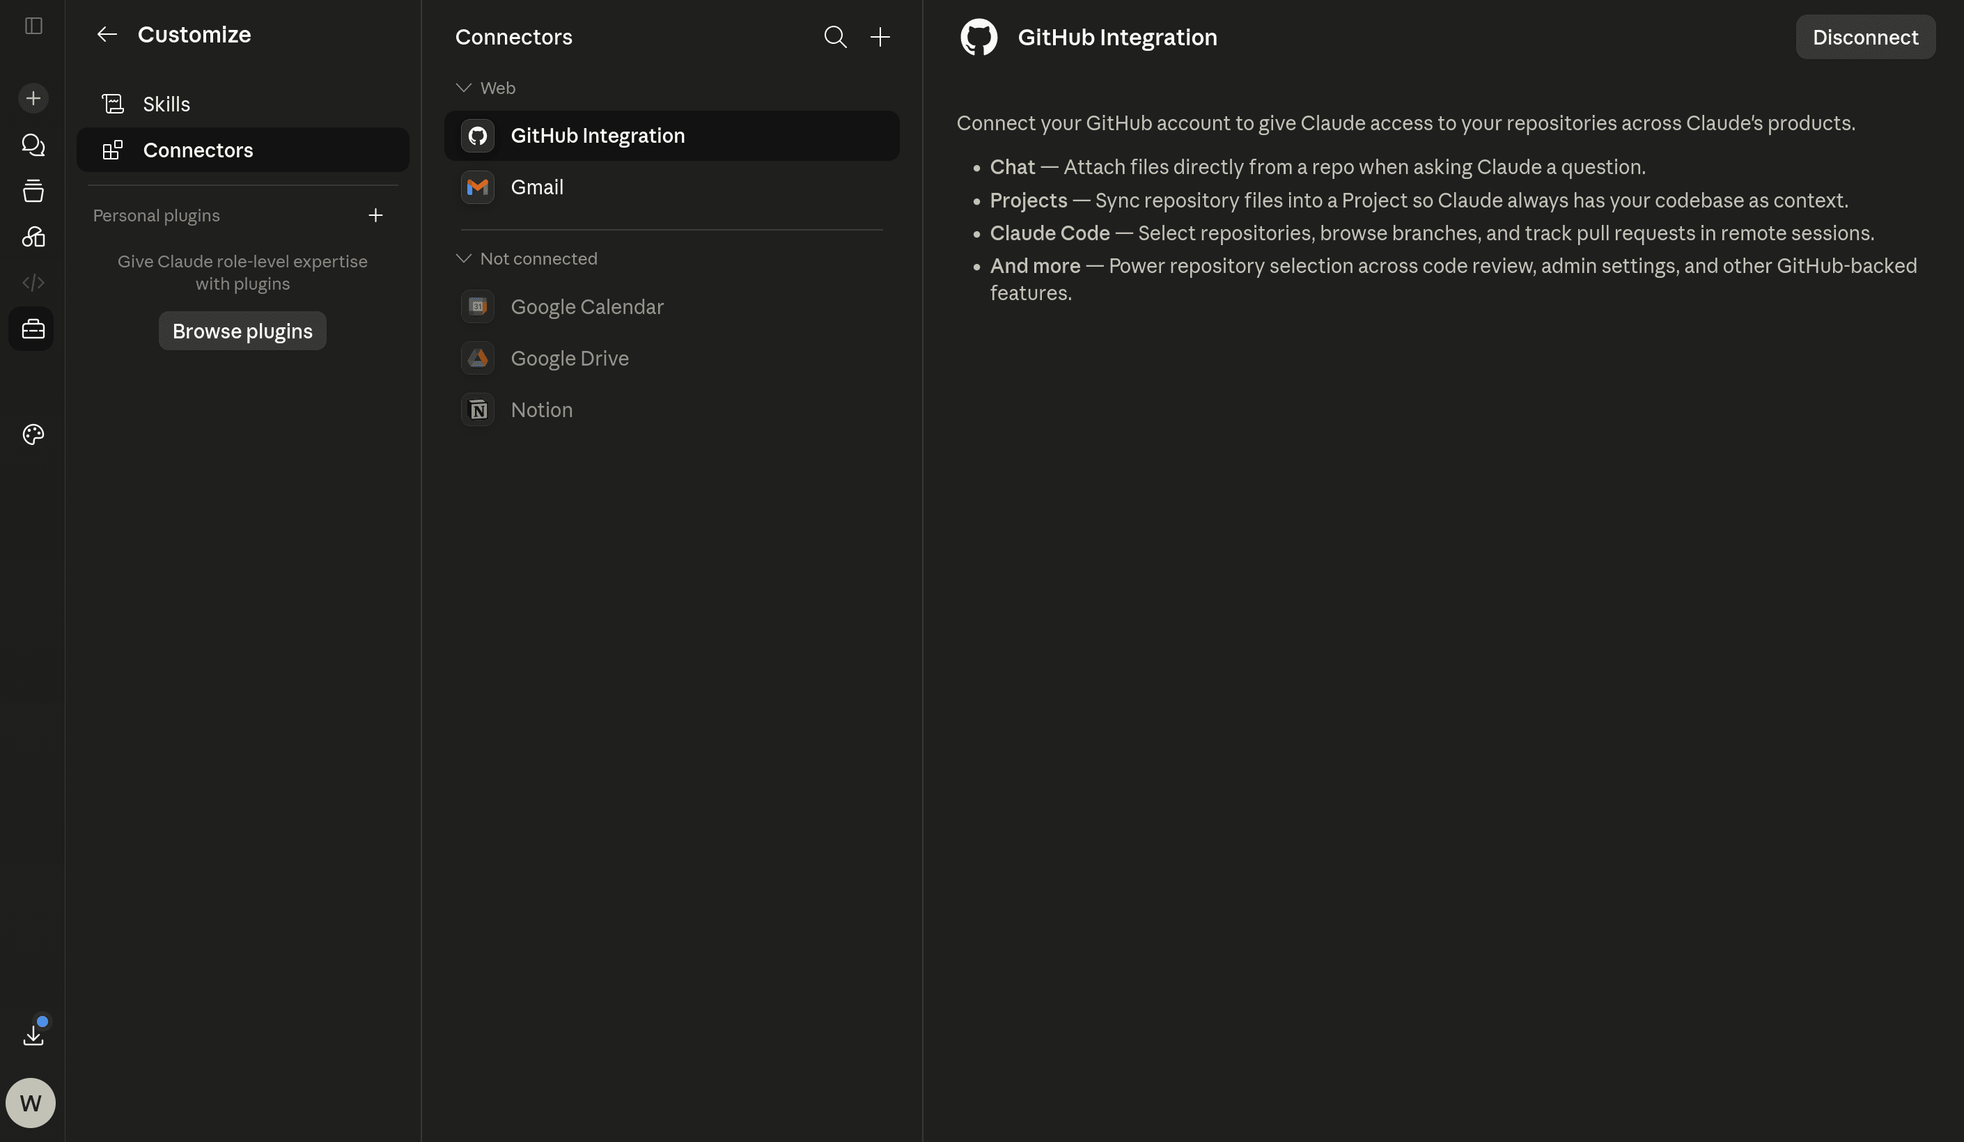
Task: Click the Gmail envelope icon
Action: [x=478, y=187]
